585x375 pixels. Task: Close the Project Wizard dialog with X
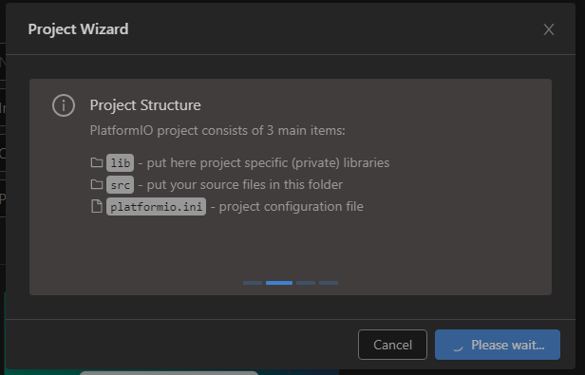point(549,29)
